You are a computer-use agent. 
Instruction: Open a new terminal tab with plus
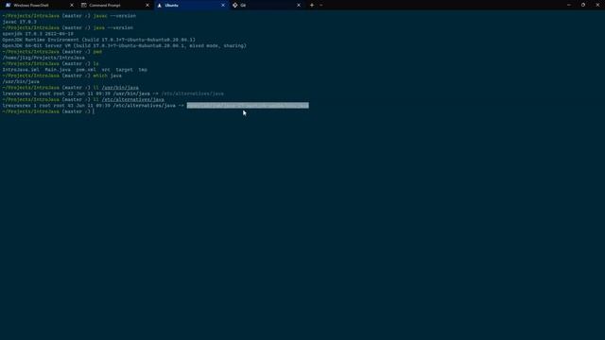tap(312, 6)
